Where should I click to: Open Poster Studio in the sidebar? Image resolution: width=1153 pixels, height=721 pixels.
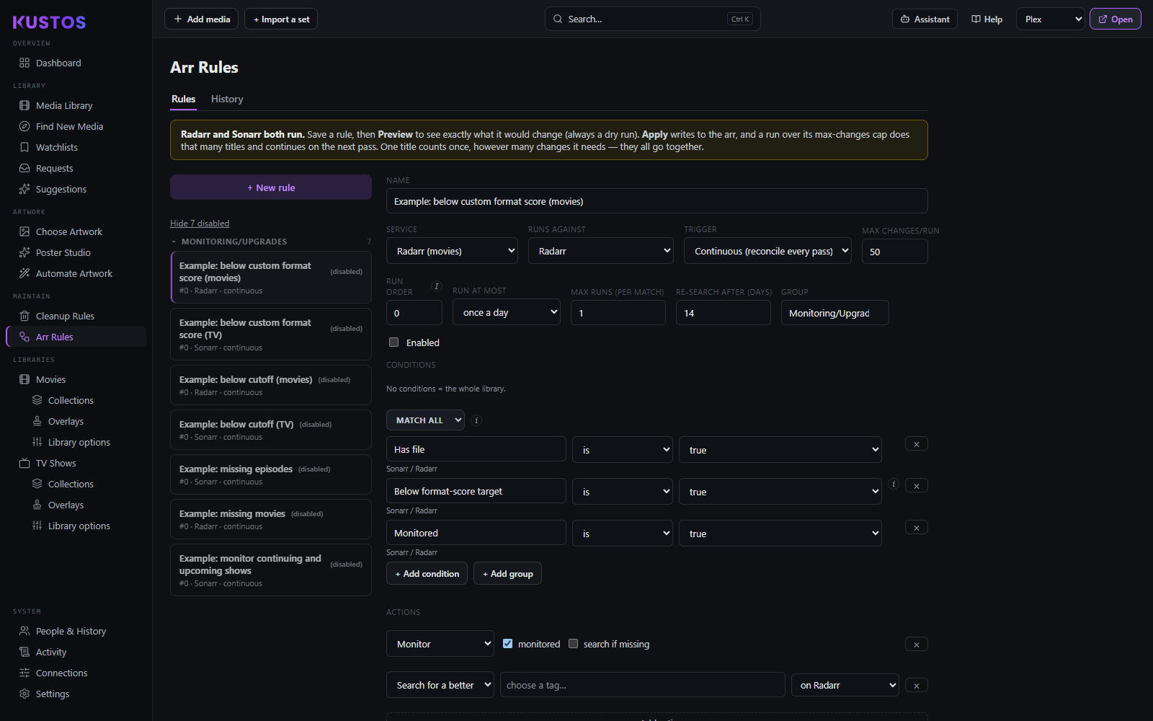click(x=63, y=252)
